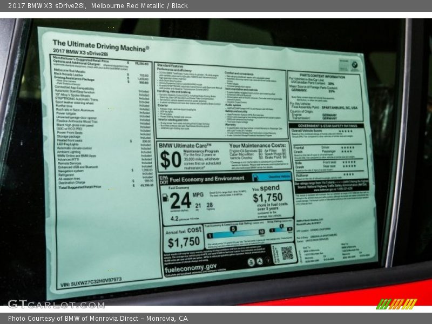Click the striped colored logo at bottom right
The height and width of the screenshot is (324, 432).
tap(397, 304)
